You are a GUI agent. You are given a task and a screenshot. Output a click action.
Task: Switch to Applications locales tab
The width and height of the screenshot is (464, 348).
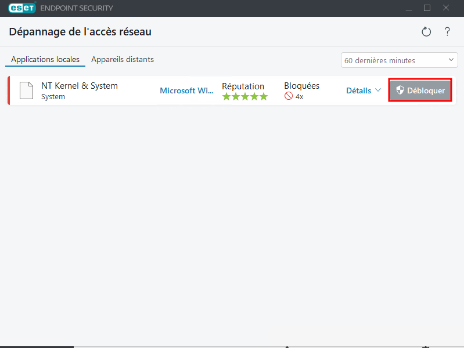point(45,59)
